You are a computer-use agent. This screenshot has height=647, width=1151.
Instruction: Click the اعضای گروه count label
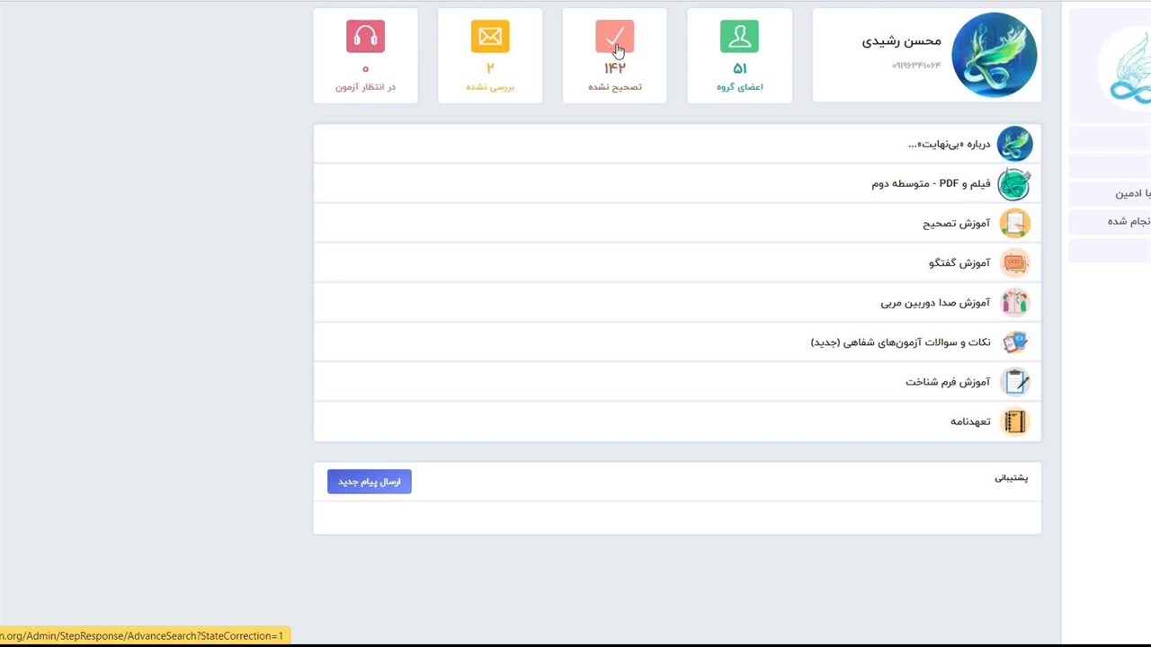(x=739, y=87)
